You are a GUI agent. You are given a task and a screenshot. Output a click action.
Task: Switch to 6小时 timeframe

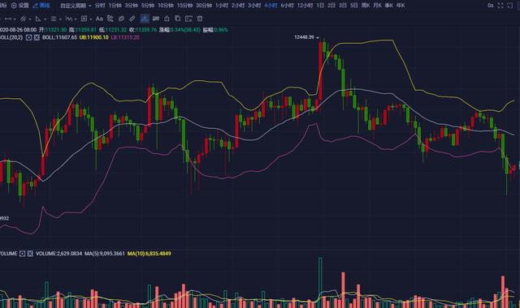(287, 6)
